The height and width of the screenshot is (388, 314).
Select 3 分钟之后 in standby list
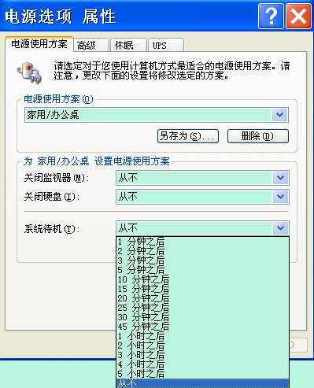tap(202, 261)
